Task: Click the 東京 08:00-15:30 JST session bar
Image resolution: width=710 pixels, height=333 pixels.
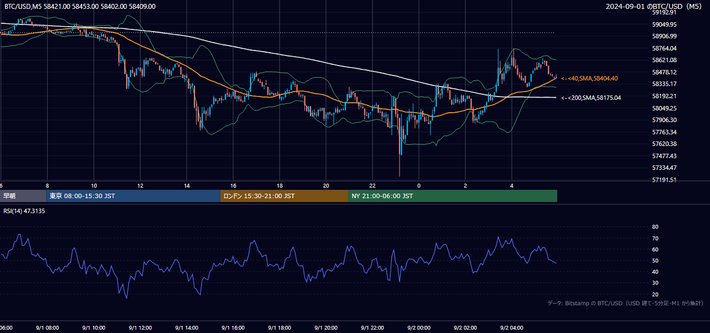Action: click(x=133, y=196)
